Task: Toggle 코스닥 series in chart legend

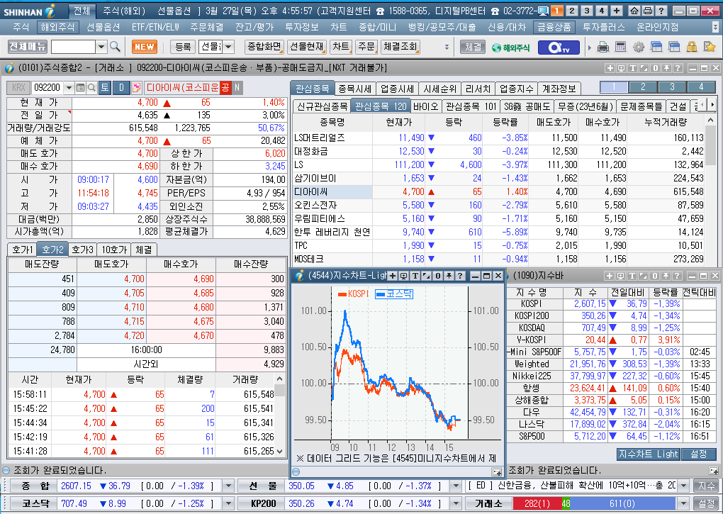Action: 394,294
